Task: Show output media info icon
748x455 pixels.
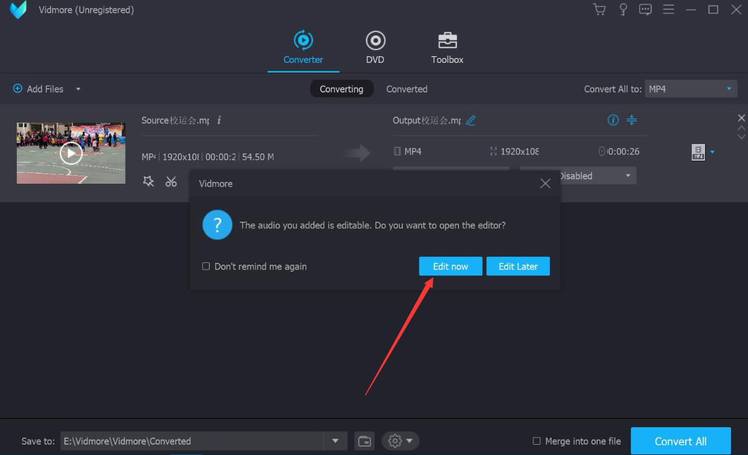Action: (613, 120)
